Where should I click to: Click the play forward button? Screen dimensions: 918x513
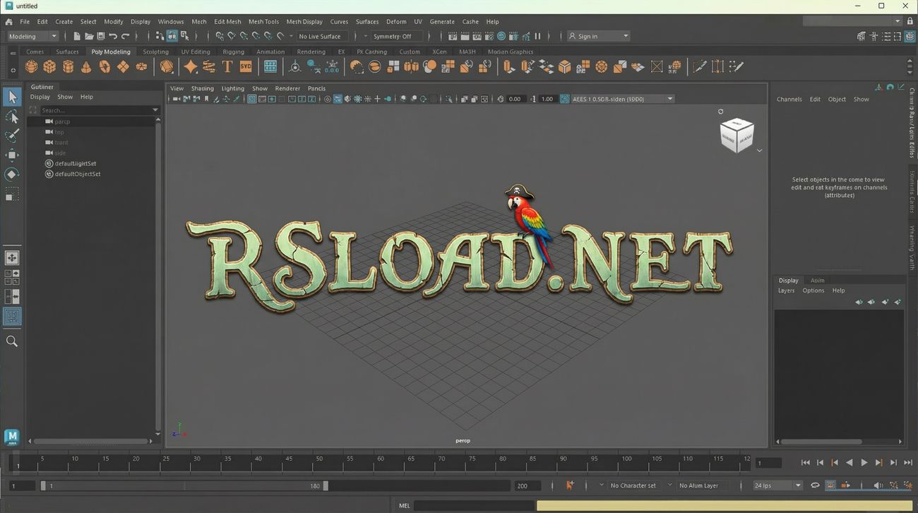click(864, 463)
